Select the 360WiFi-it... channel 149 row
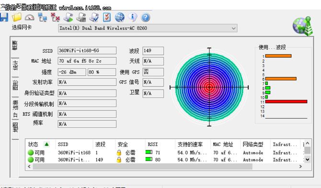321x188 pixels. [165, 160]
